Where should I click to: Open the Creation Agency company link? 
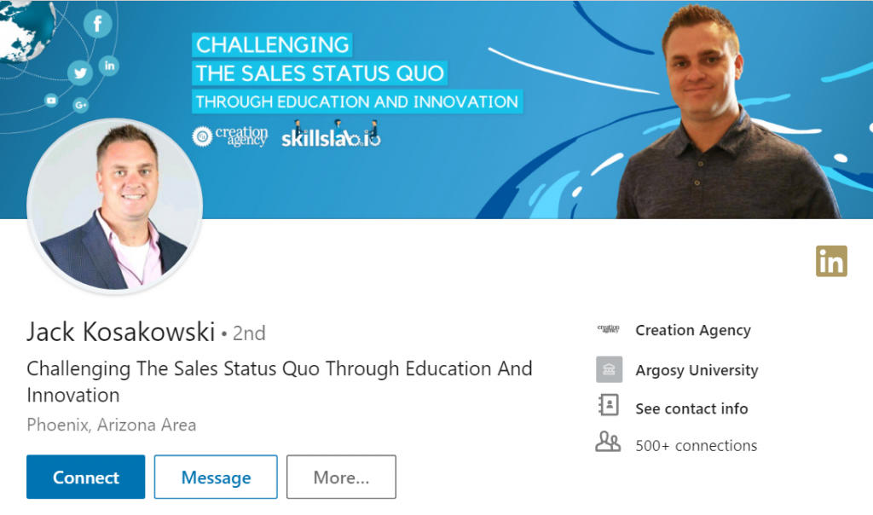pos(693,330)
